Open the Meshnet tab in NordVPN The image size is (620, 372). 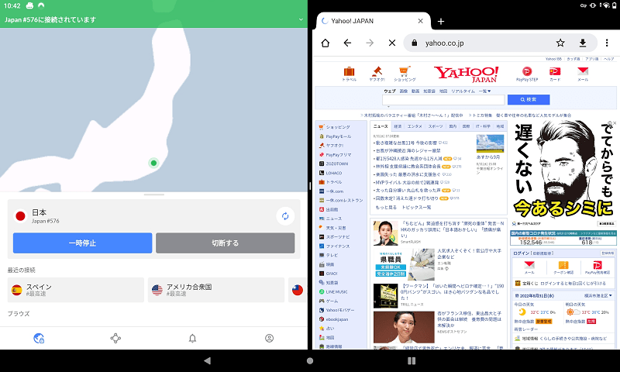pos(115,338)
